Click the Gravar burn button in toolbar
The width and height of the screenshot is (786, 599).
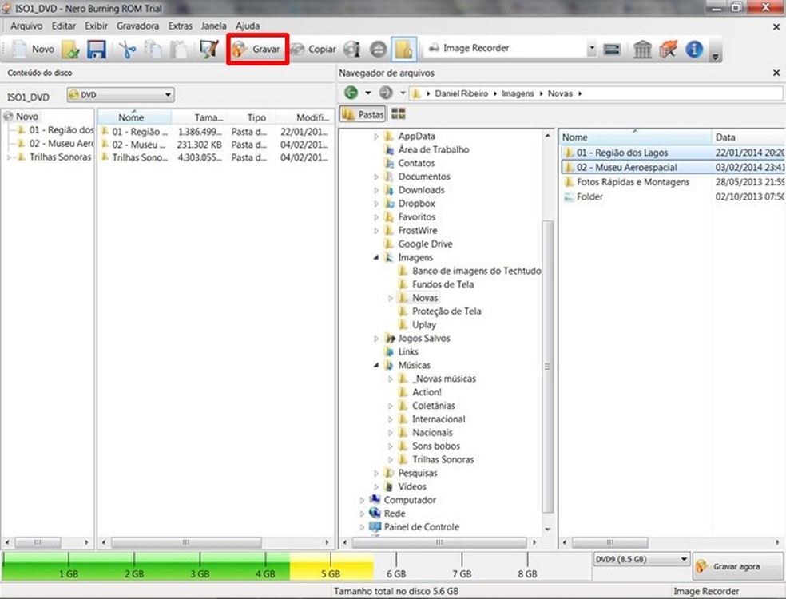pos(256,49)
